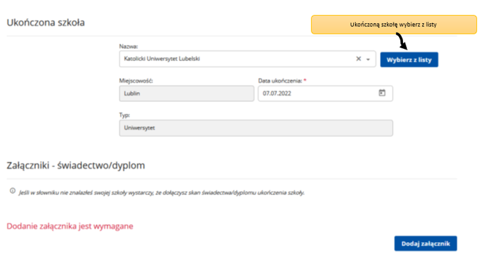482x260 pixels.
Task: Open the calendar date picker icon
Action: click(x=382, y=93)
